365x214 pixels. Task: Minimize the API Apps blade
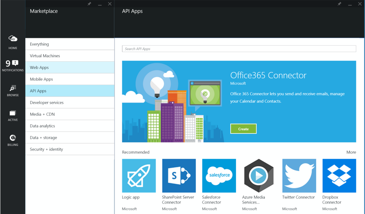(350, 4)
